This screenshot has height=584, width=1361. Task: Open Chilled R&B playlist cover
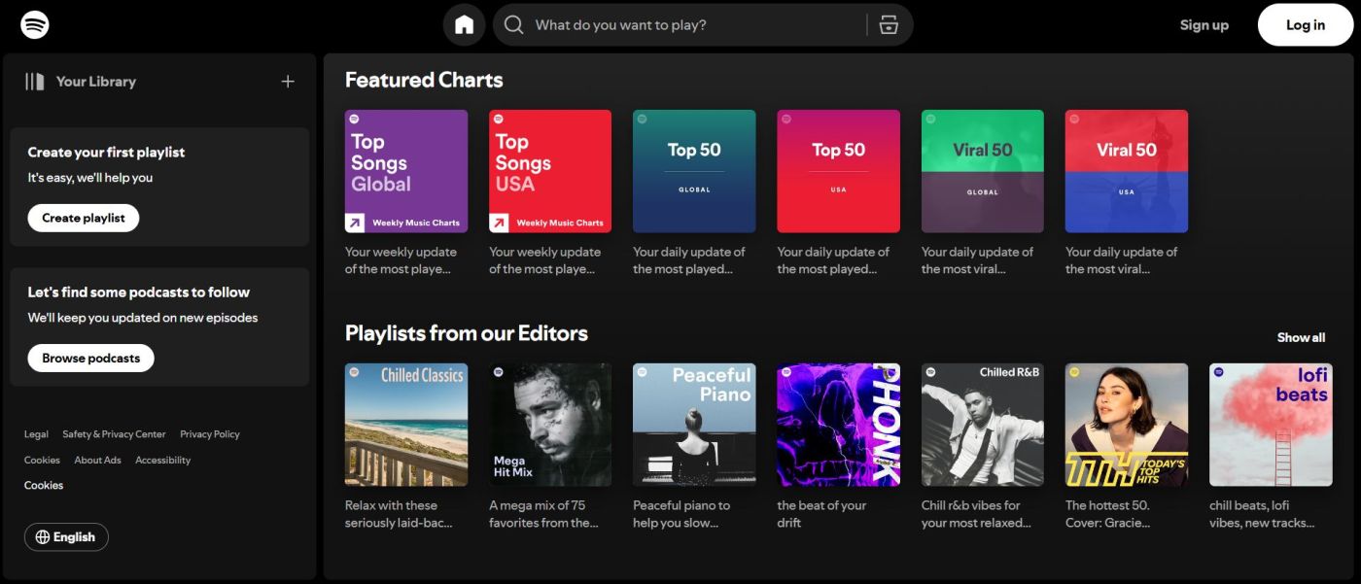(983, 425)
